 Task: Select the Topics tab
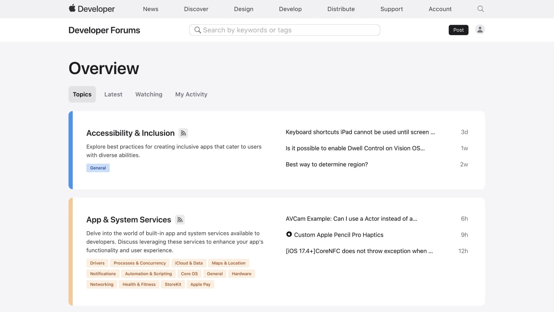coord(82,94)
